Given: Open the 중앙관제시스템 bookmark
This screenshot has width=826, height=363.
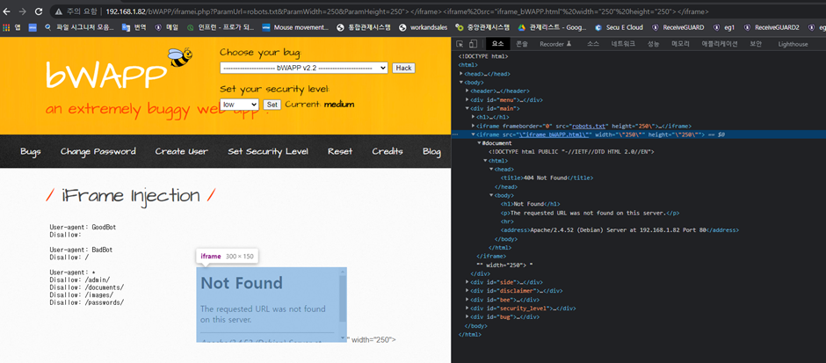Looking at the screenshot, I should coord(482,27).
